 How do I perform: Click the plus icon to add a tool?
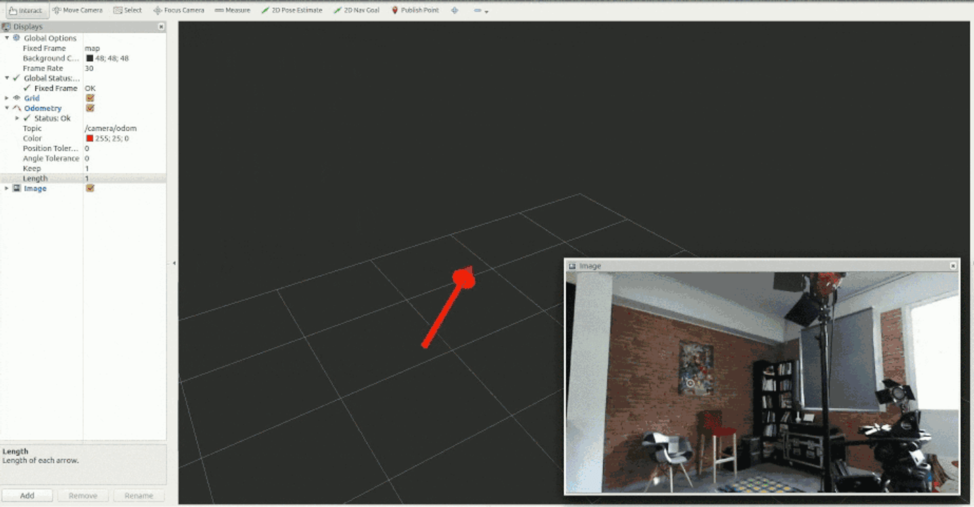[454, 10]
